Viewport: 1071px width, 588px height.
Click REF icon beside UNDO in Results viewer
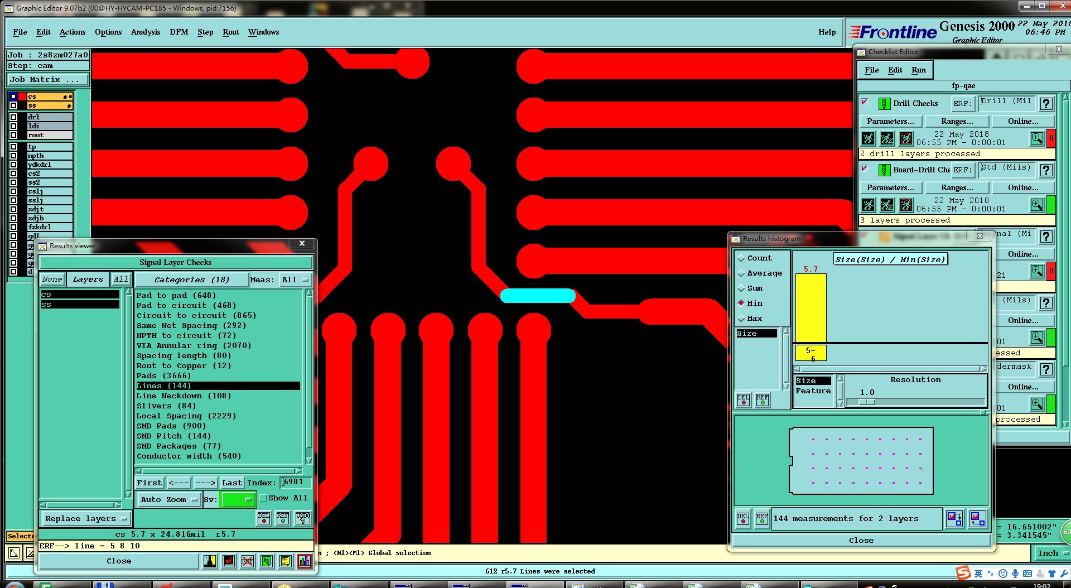tap(283, 518)
